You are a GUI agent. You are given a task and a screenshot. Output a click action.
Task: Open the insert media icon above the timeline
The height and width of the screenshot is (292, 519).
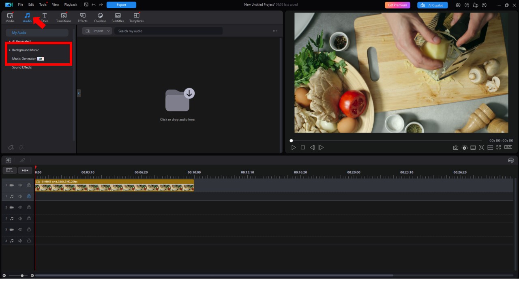(8, 161)
